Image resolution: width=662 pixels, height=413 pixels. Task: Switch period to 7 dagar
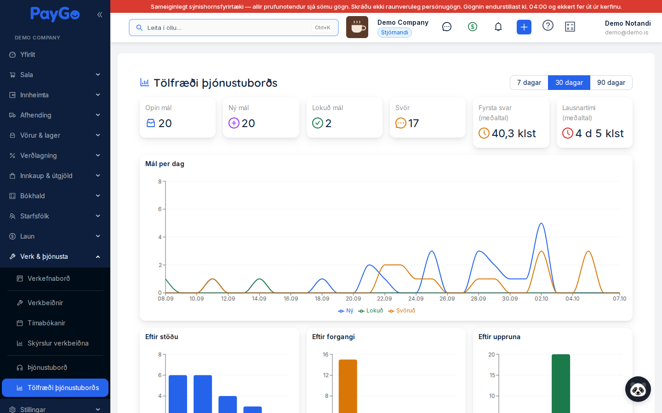(x=529, y=83)
